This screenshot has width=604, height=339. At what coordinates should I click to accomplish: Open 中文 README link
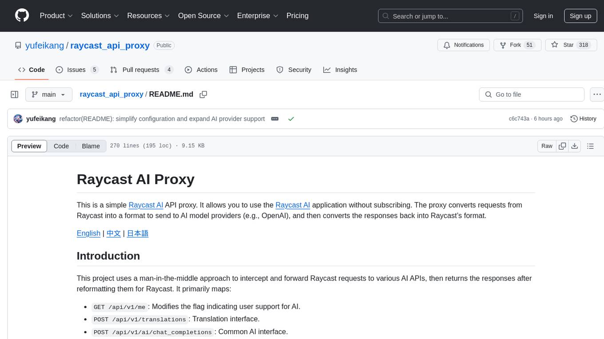point(114,233)
